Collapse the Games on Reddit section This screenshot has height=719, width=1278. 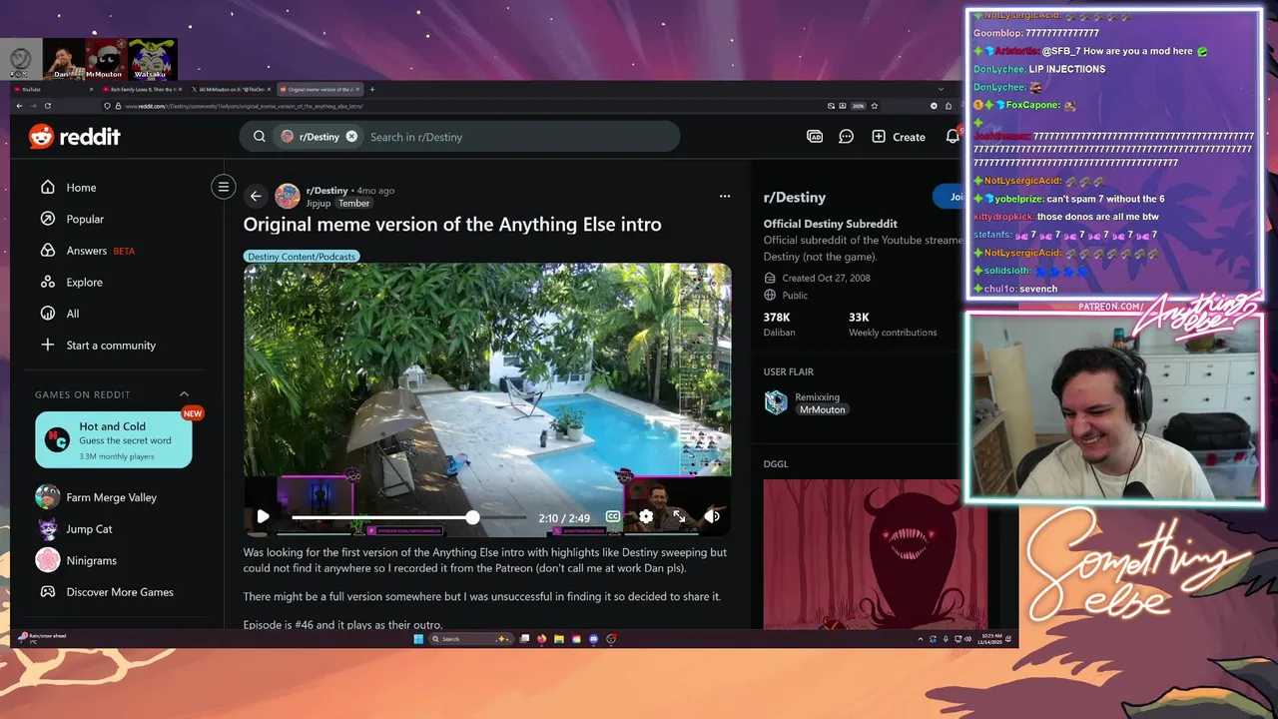(184, 394)
